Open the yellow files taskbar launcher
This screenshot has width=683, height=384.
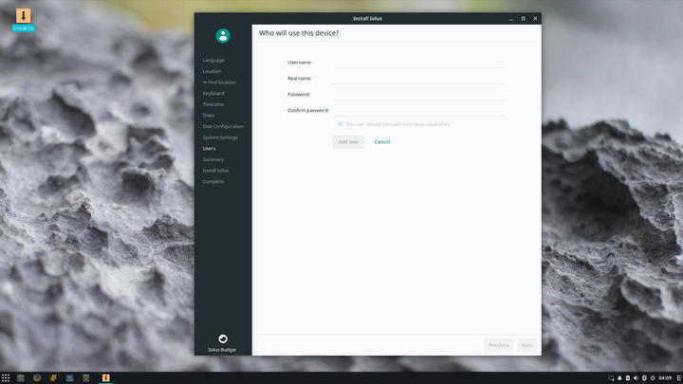pyautogui.click(x=53, y=378)
